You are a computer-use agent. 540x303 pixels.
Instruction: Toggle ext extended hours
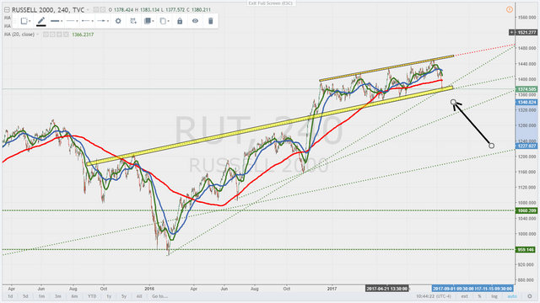(465, 296)
